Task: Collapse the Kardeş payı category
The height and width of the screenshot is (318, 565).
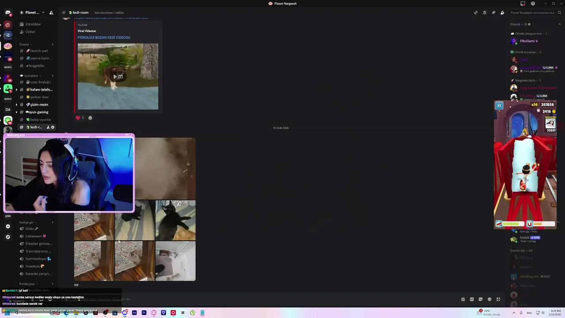Action: (x=28, y=284)
